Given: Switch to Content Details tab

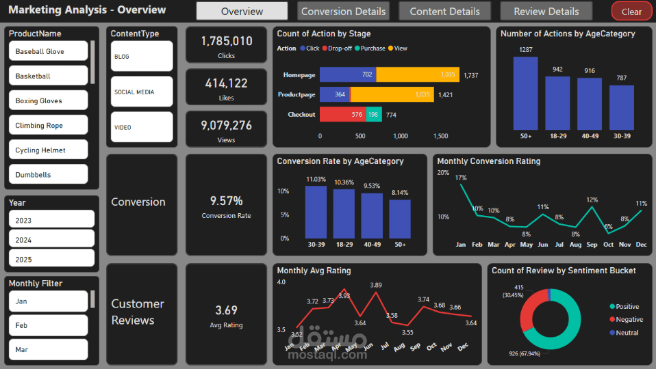Looking at the screenshot, I should 444,11.
